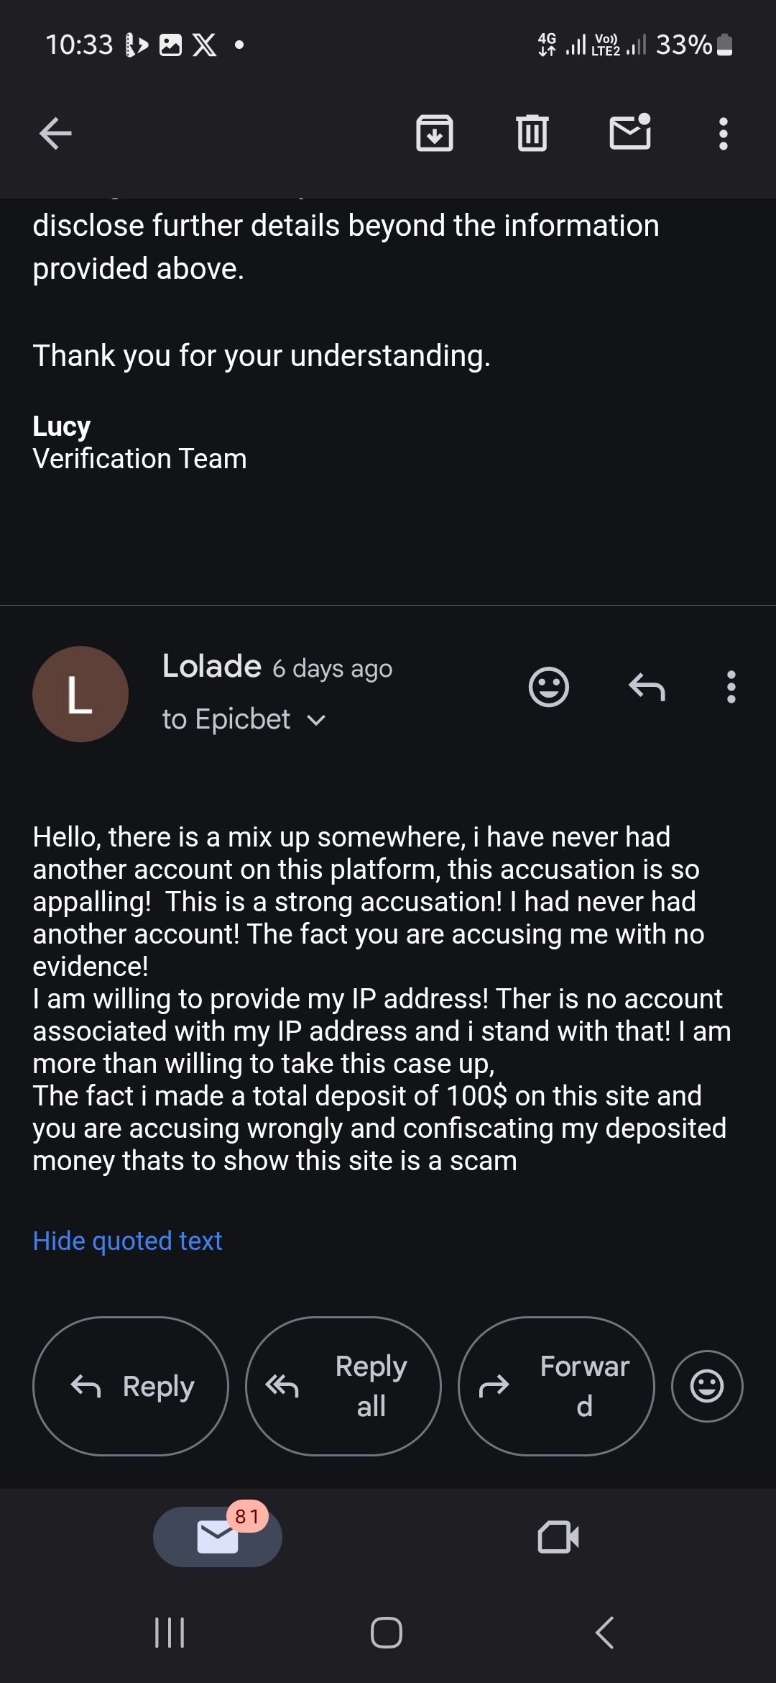Archive this email conversation
The width and height of the screenshot is (776, 1683).
435,133
